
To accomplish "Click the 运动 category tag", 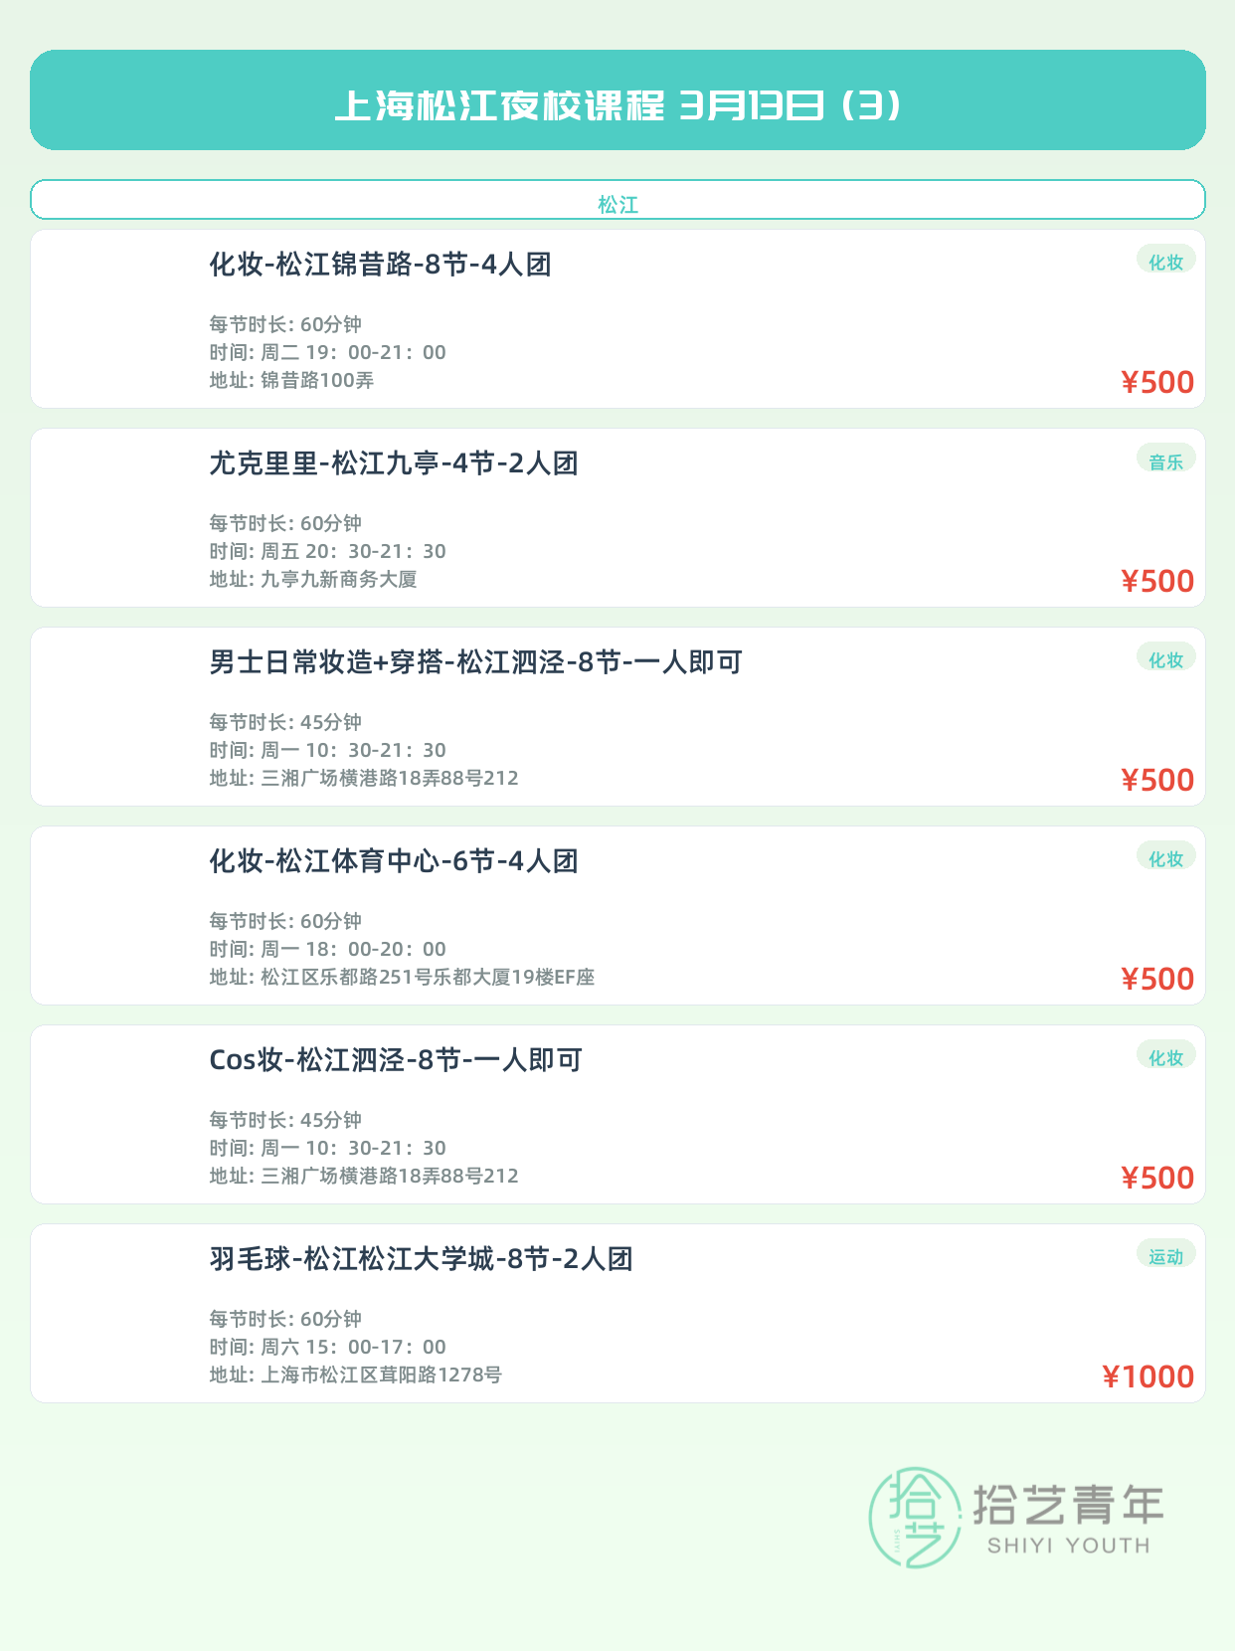I will click(x=1165, y=1256).
